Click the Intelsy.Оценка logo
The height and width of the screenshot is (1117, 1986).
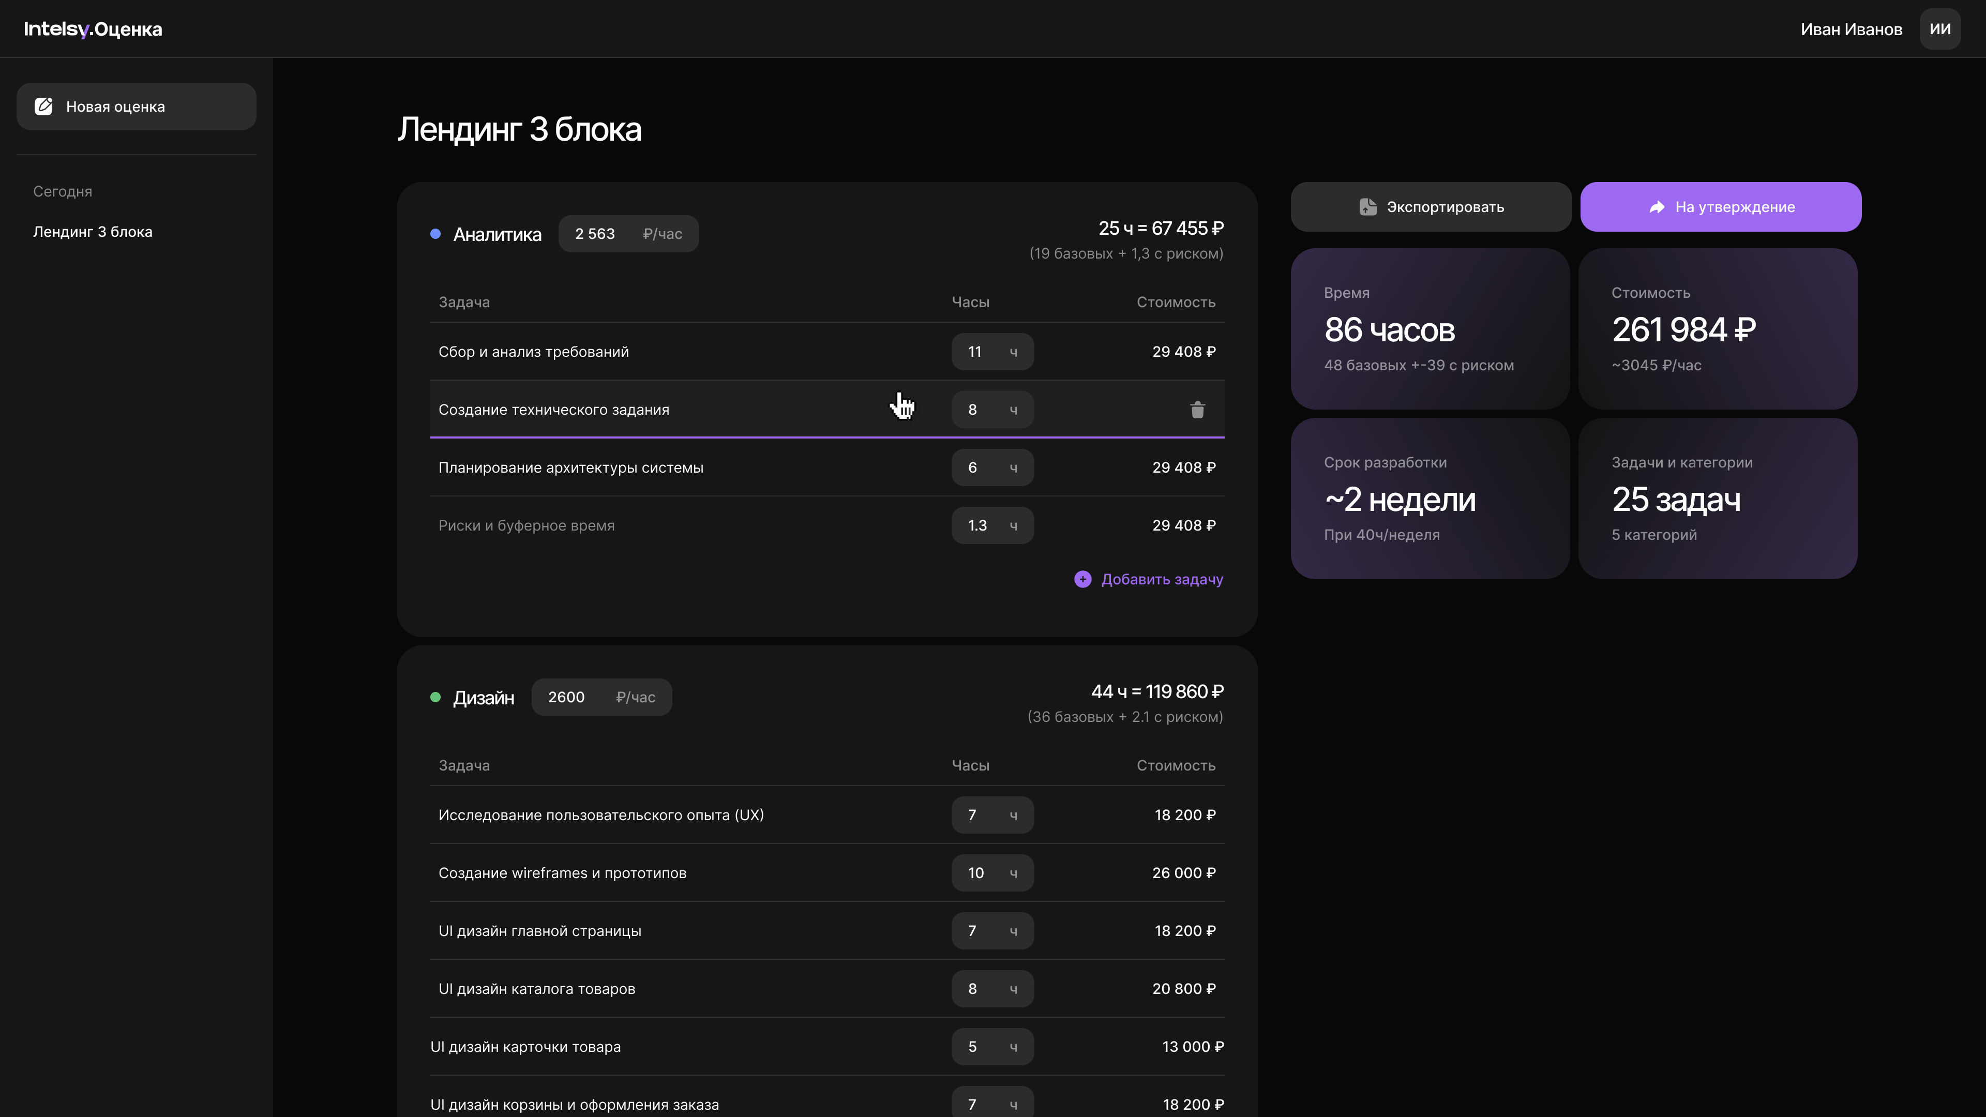93,29
